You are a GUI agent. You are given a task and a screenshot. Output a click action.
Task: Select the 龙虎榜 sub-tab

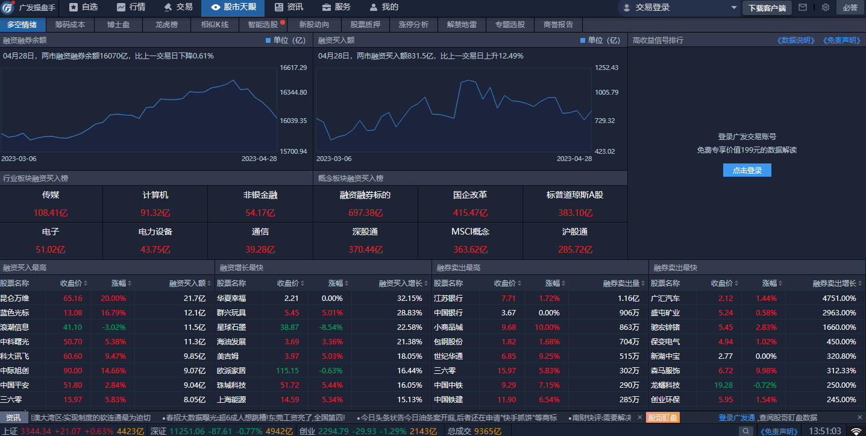coord(166,25)
